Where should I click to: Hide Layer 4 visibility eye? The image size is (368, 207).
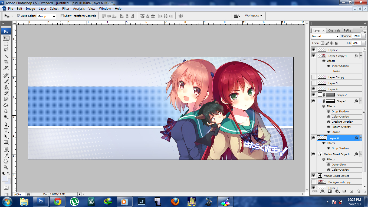tap(314, 89)
